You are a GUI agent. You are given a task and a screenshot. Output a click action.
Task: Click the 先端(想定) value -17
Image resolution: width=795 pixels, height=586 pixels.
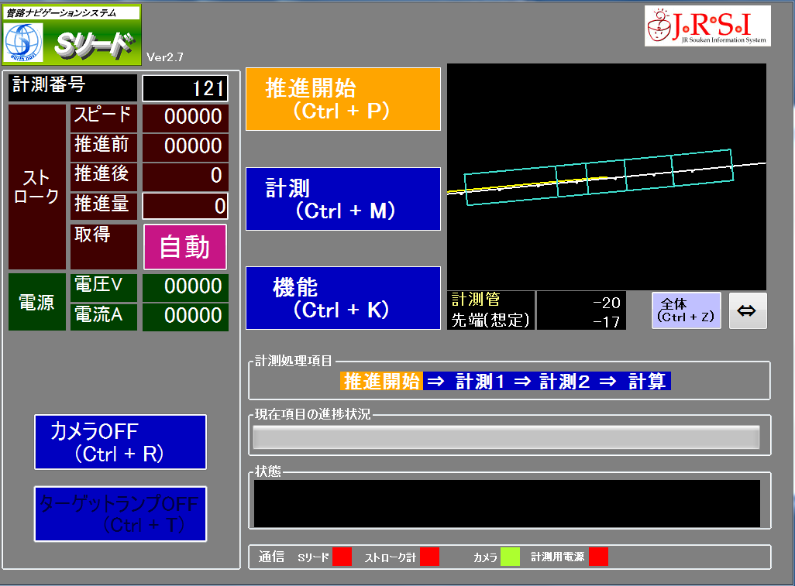point(607,321)
